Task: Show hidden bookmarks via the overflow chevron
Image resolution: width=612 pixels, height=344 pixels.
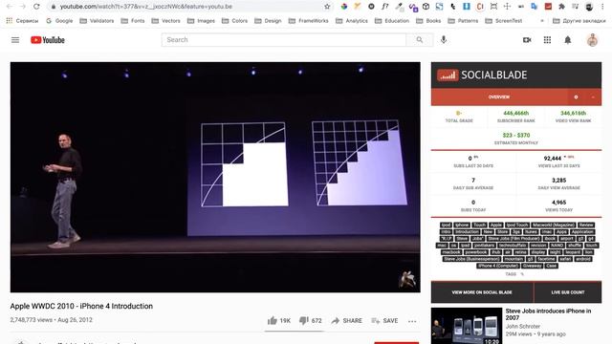Action: pos(542,21)
